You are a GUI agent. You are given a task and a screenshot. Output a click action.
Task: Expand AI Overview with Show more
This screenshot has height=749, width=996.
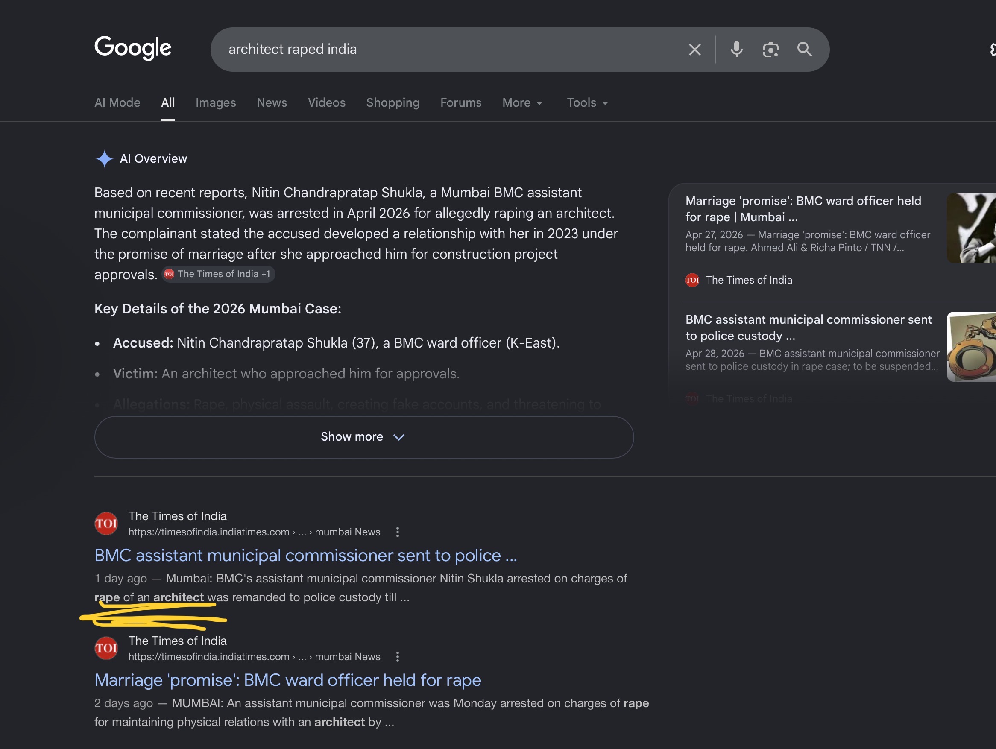pos(364,437)
